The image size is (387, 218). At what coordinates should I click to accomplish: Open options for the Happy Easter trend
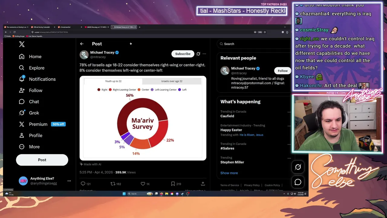[289, 126]
